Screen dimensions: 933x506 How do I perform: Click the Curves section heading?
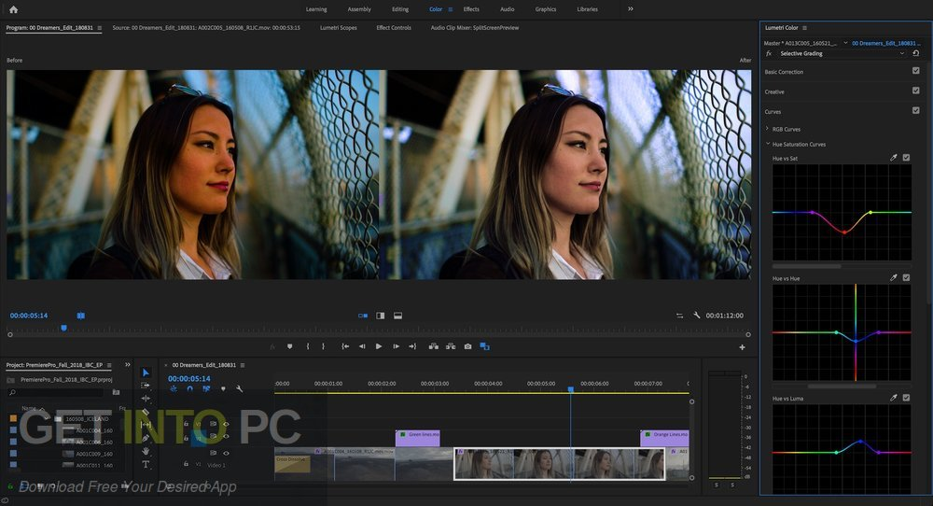pos(773,111)
